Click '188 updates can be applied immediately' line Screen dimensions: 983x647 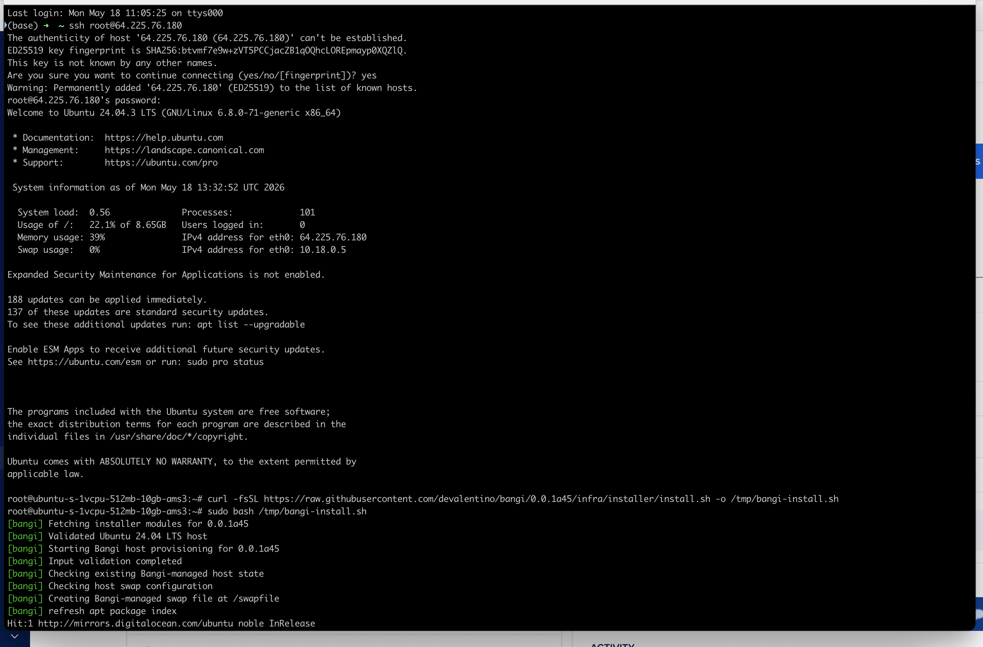(107, 300)
